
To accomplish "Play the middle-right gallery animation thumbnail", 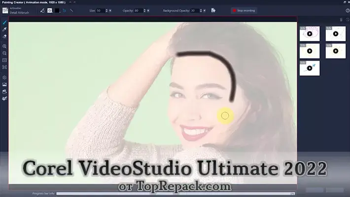I will click(336, 51).
